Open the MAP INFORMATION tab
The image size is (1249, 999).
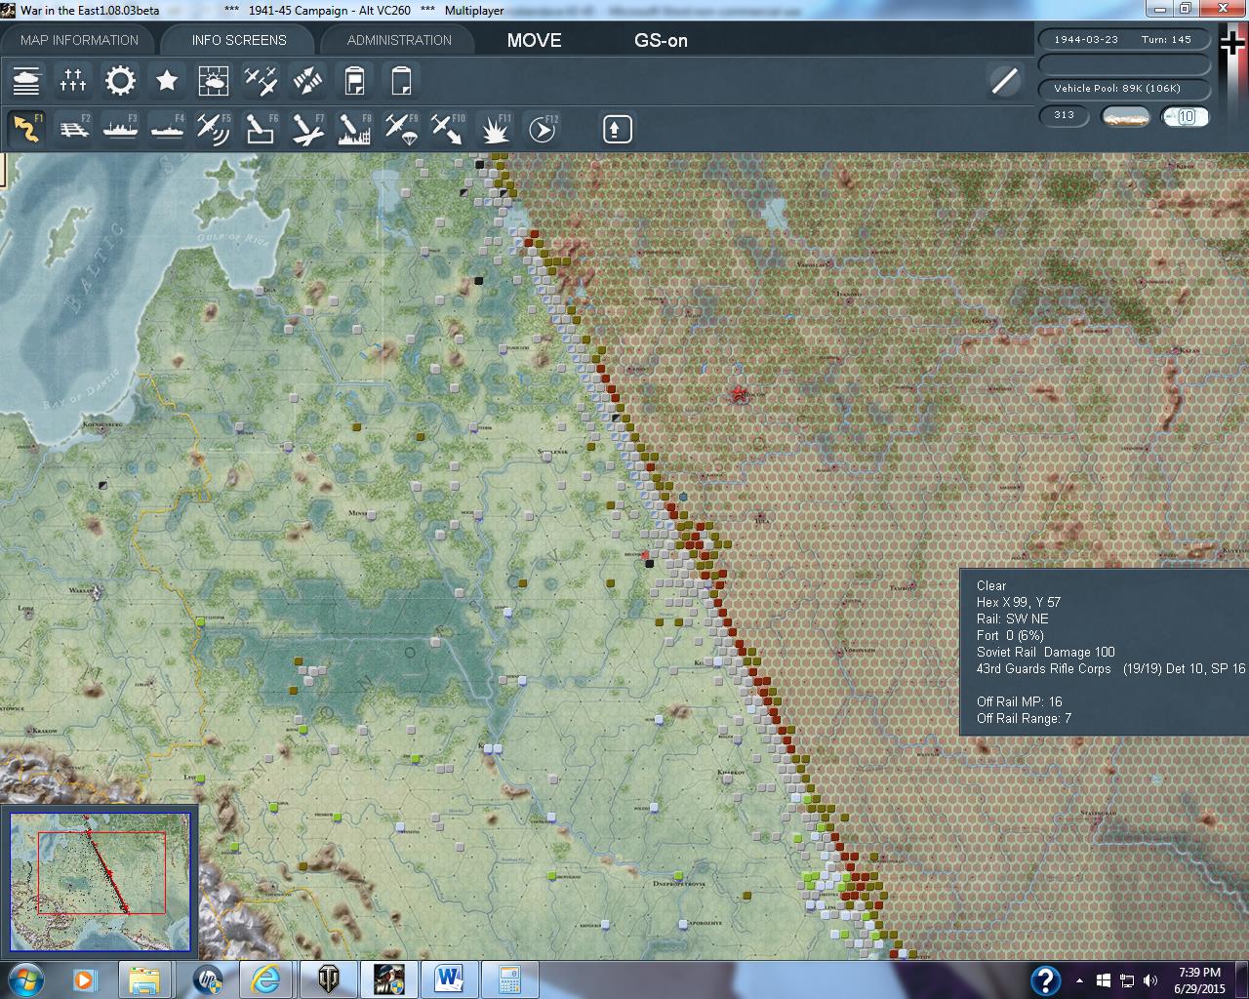click(79, 40)
